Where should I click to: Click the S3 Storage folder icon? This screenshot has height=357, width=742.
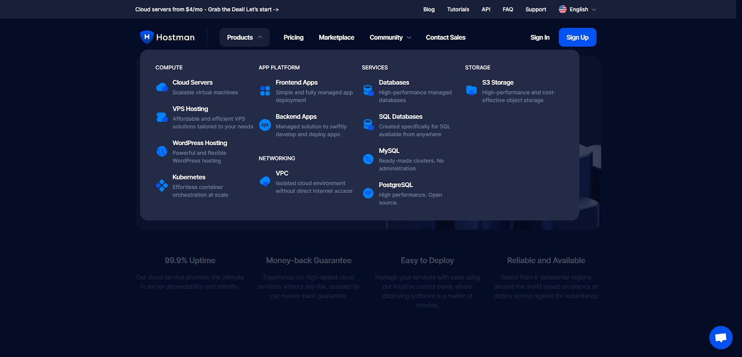coord(471,90)
